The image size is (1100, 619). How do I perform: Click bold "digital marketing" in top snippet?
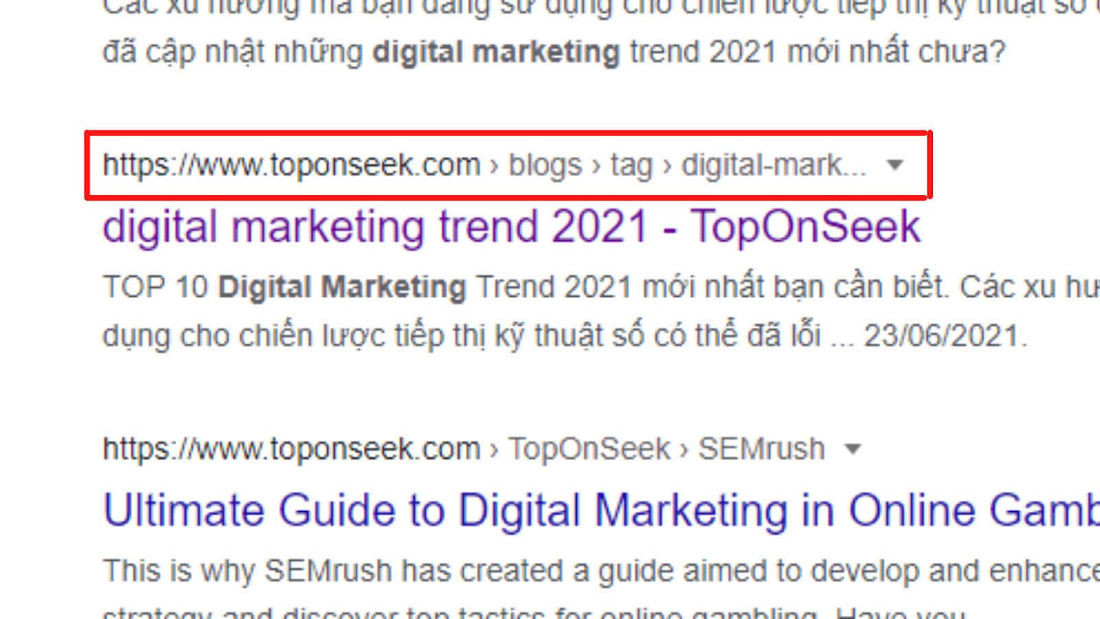point(496,52)
